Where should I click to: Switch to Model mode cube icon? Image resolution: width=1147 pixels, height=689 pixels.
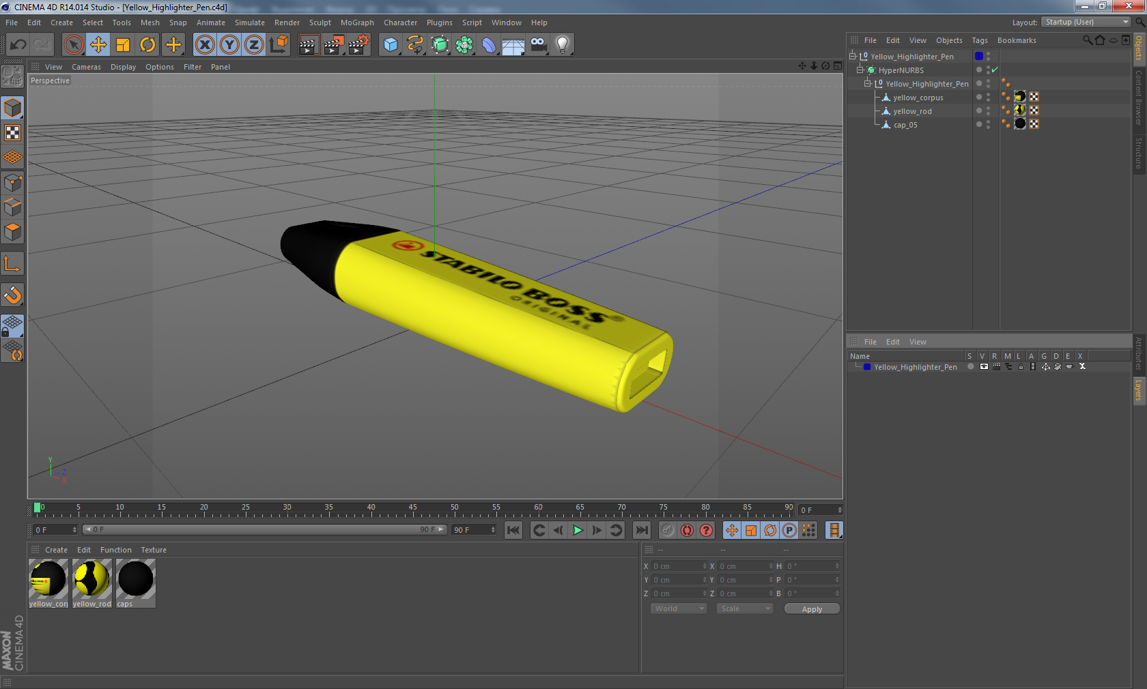pyautogui.click(x=12, y=108)
